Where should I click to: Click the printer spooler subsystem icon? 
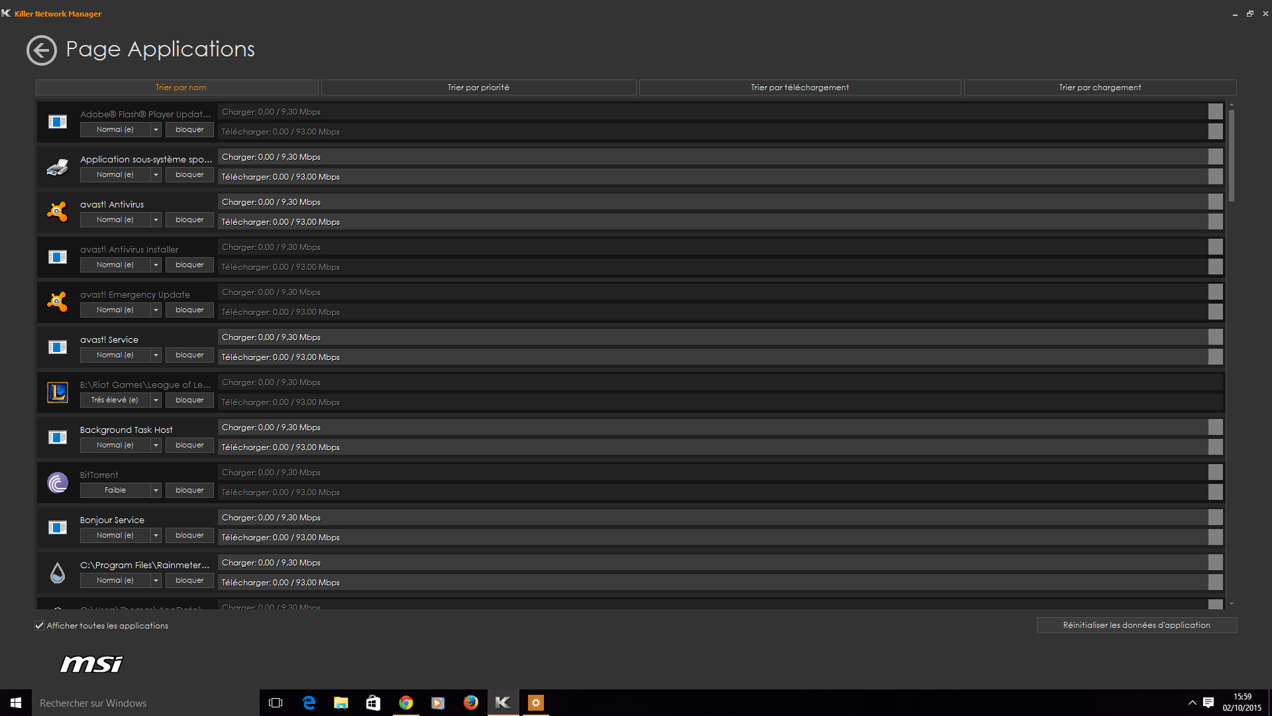(x=58, y=166)
